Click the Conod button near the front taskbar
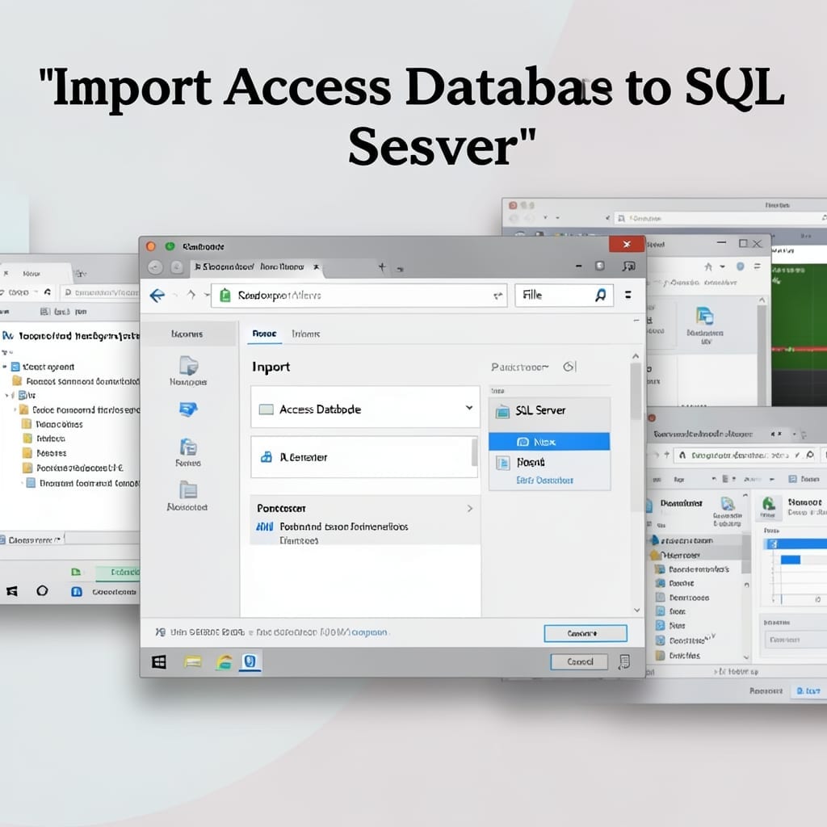Image resolution: width=827 pixels, height=827 pixels. point(579,661)
